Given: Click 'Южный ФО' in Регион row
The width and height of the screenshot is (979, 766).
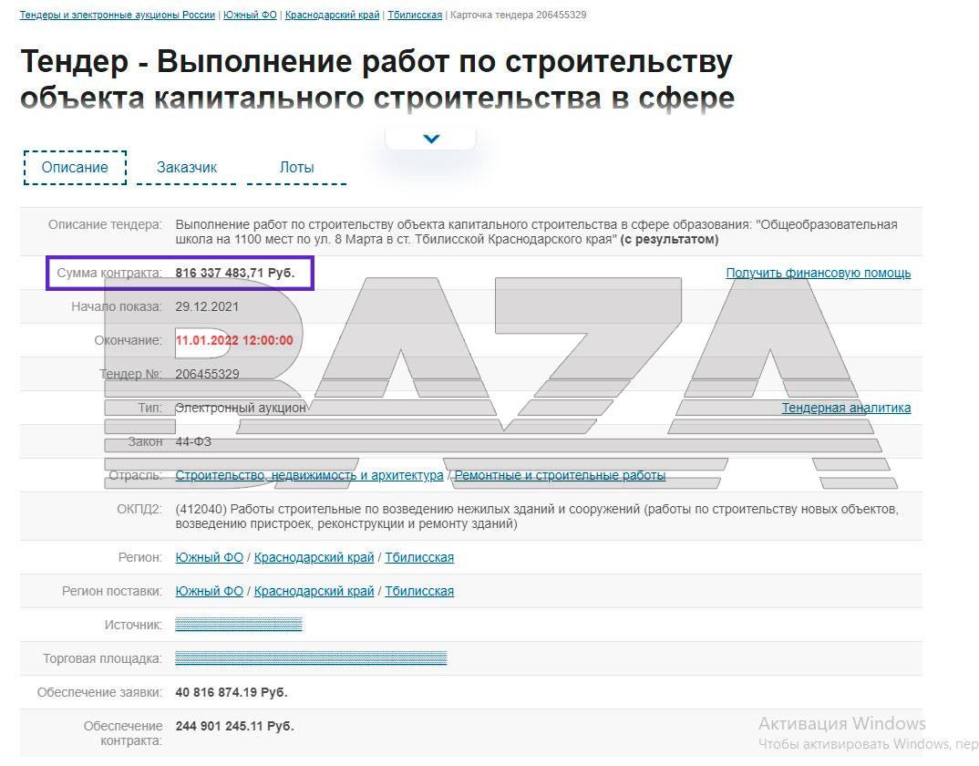Looking at the screenshot, I should (x=209, y=557).
